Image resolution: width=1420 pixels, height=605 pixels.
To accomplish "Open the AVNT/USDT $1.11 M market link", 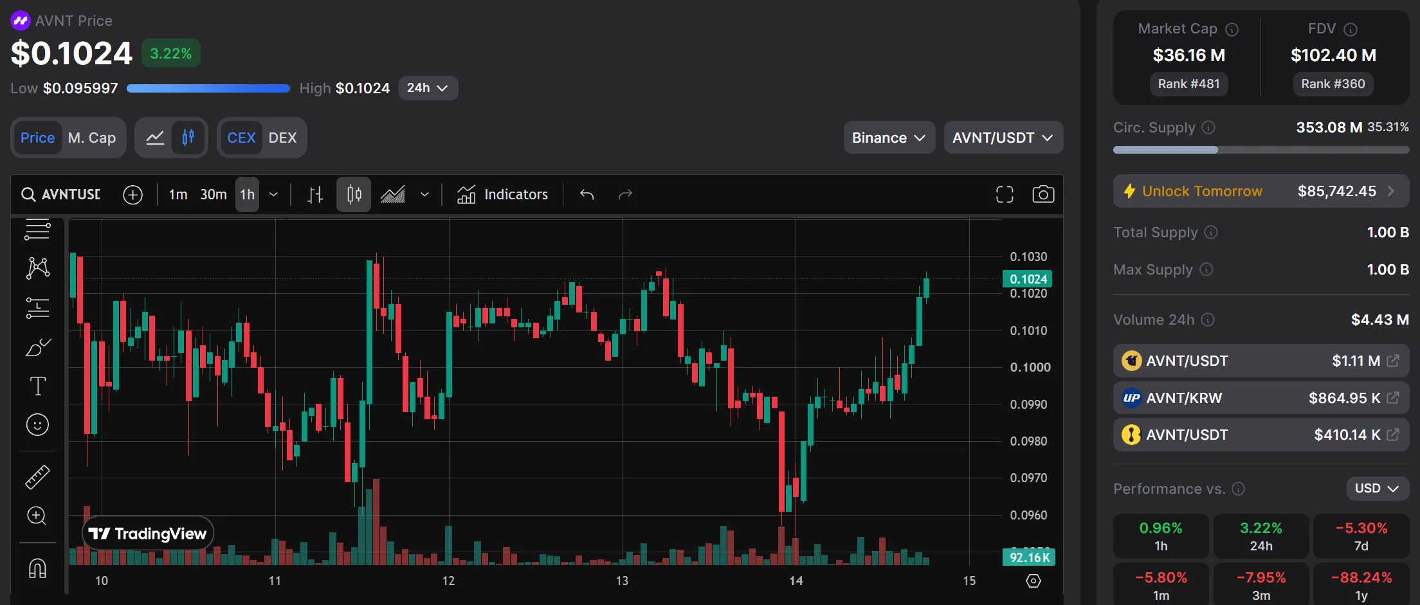I will (1261, 361).
